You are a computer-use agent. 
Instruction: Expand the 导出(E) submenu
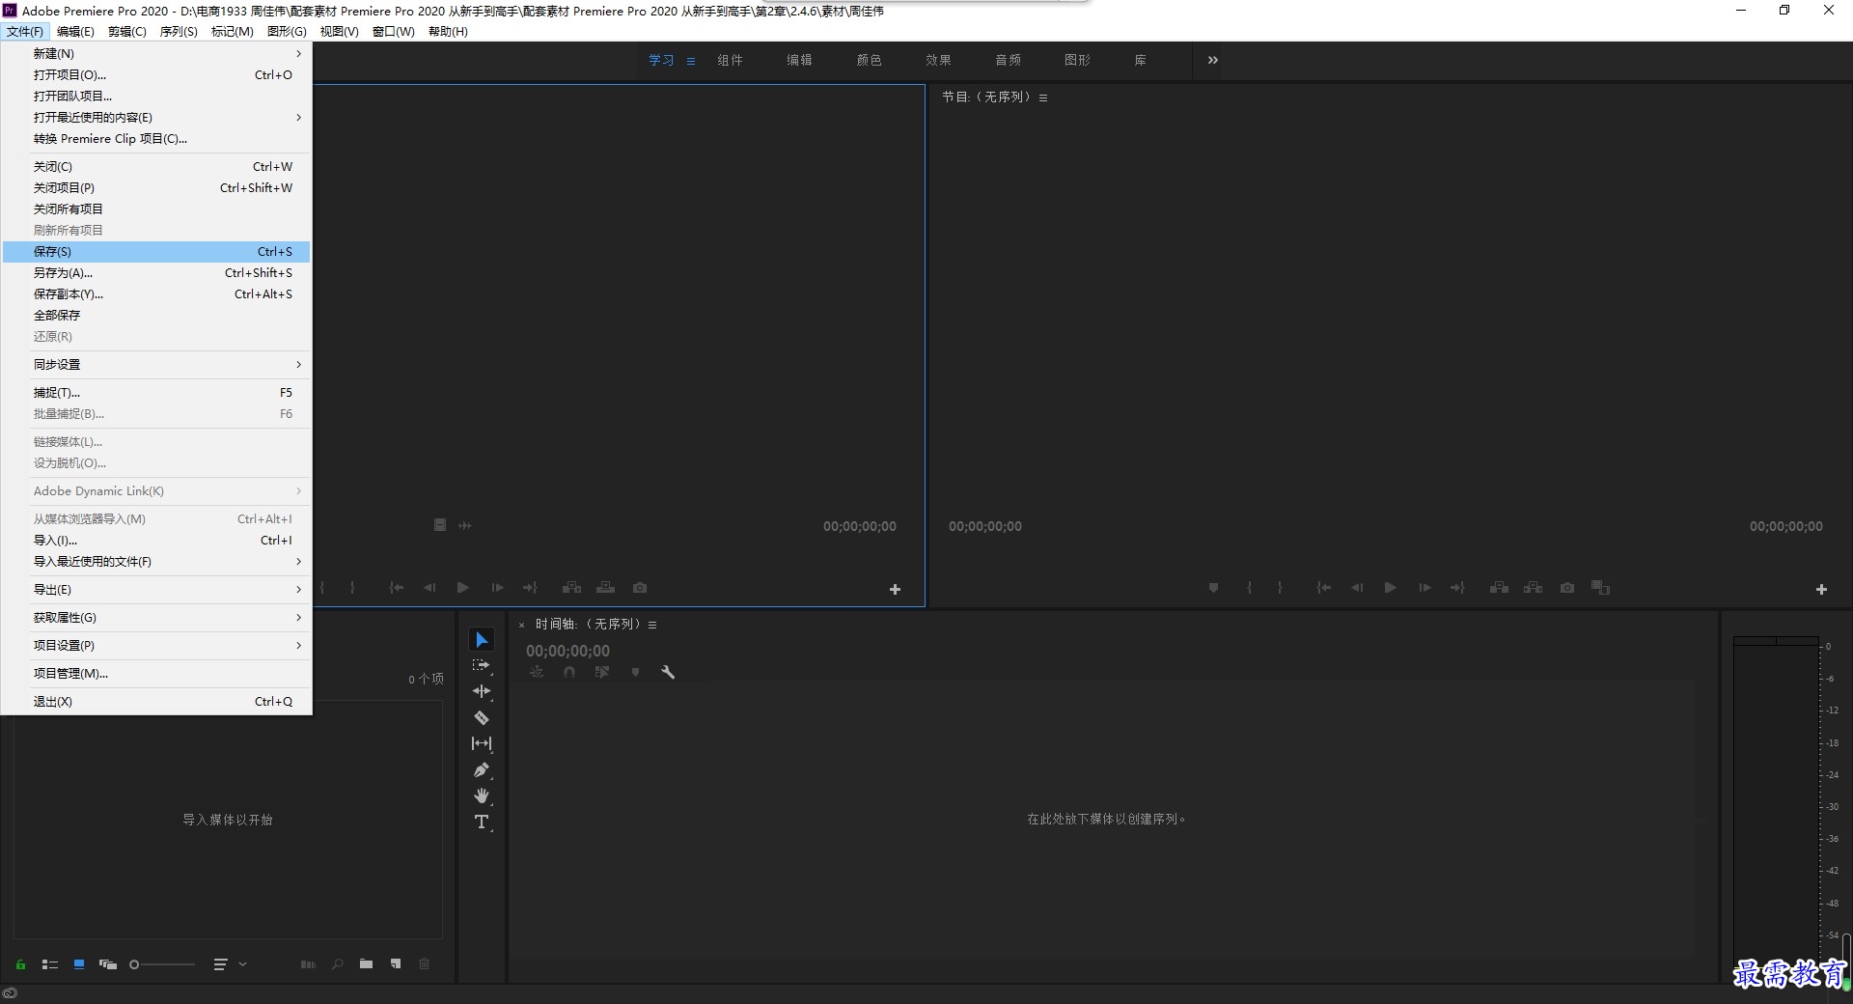156,589
